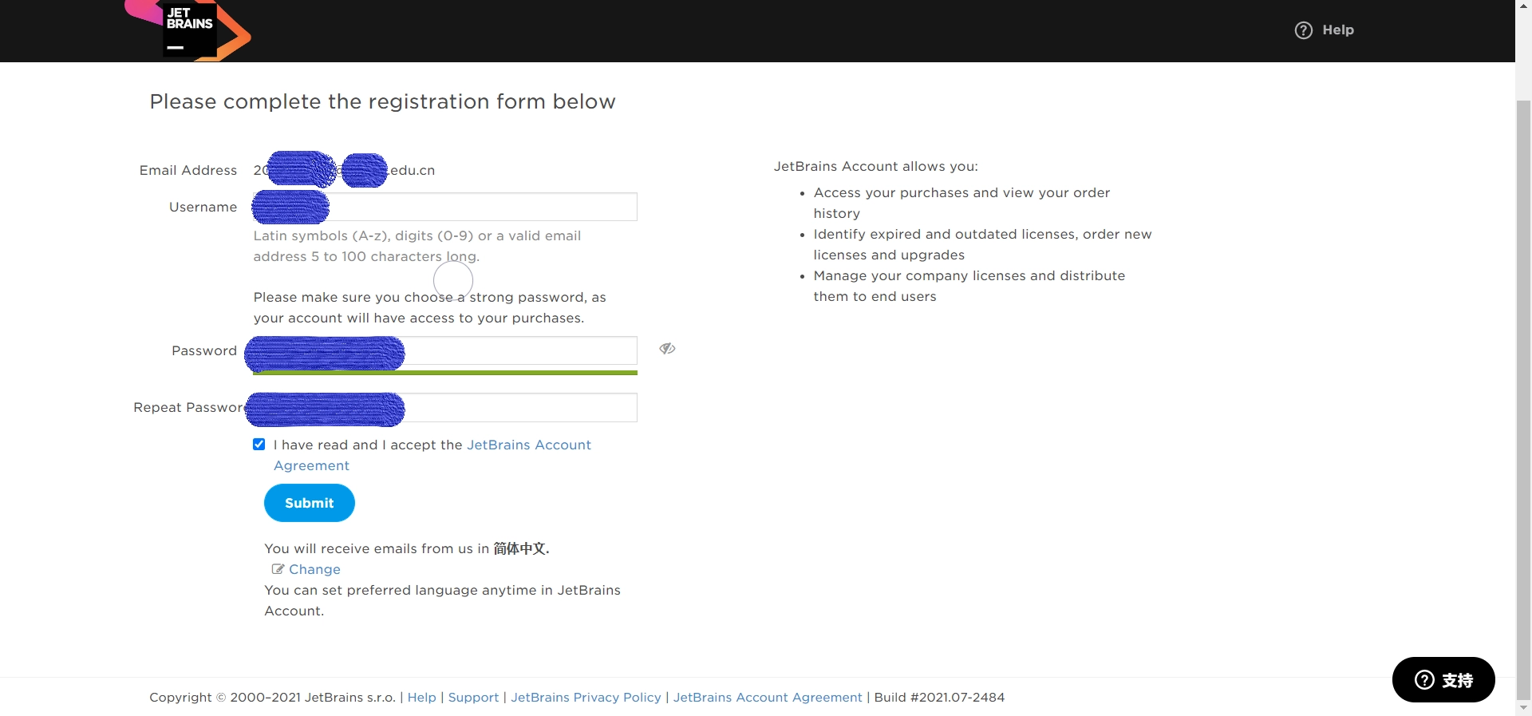The width and height of the screenshot is (1532, 716).
Task: Click the Submit button
Action: 309,503
